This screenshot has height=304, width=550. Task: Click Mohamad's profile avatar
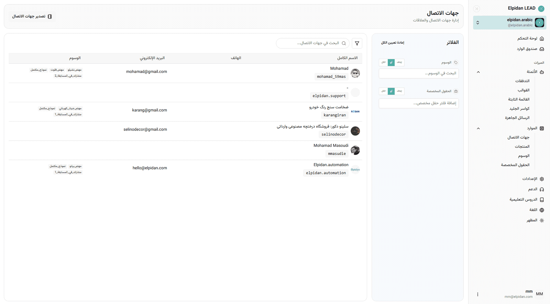(x=355, y=73)
